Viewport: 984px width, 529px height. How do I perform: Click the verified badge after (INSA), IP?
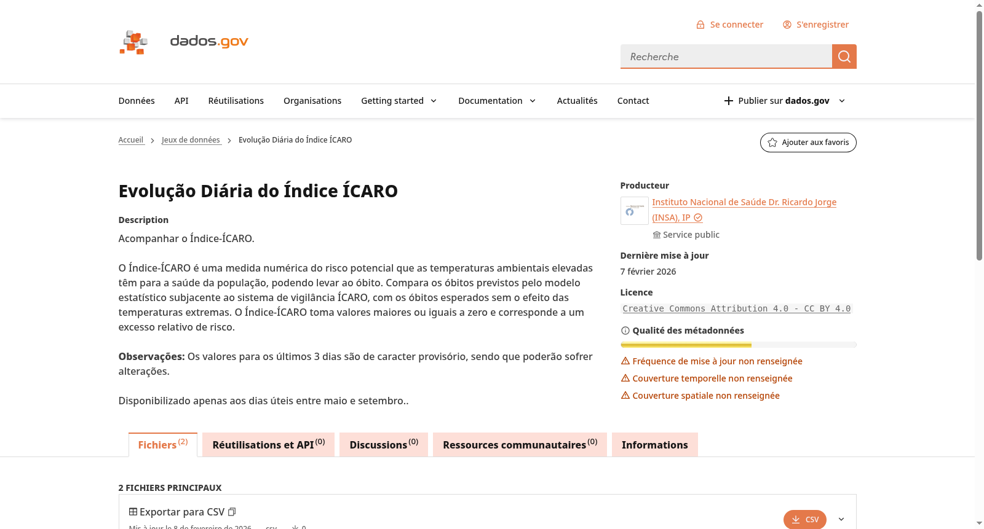pos(698,217)
